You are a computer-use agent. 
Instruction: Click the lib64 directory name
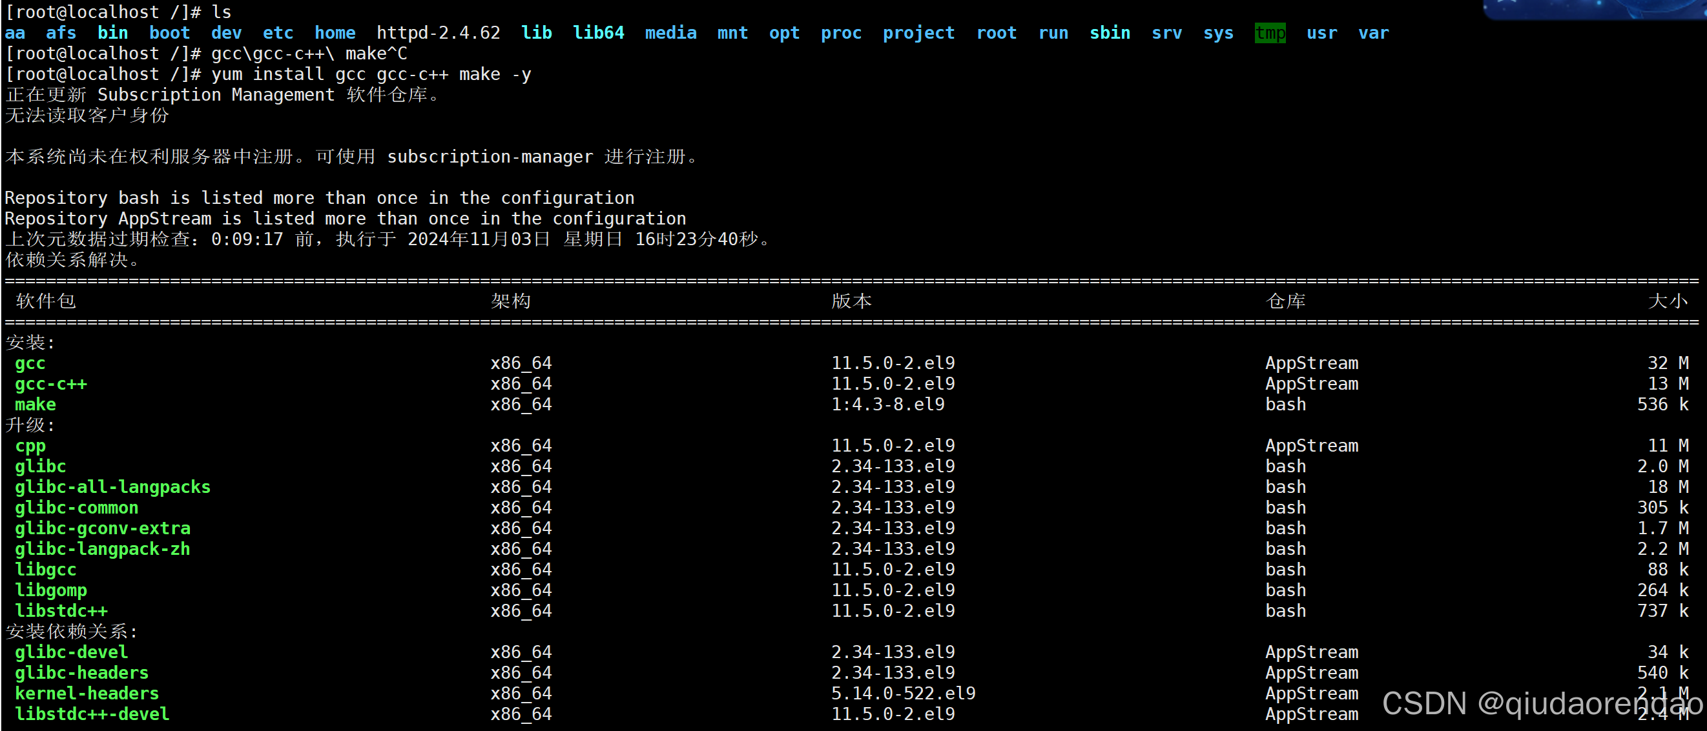coord(598,33)
